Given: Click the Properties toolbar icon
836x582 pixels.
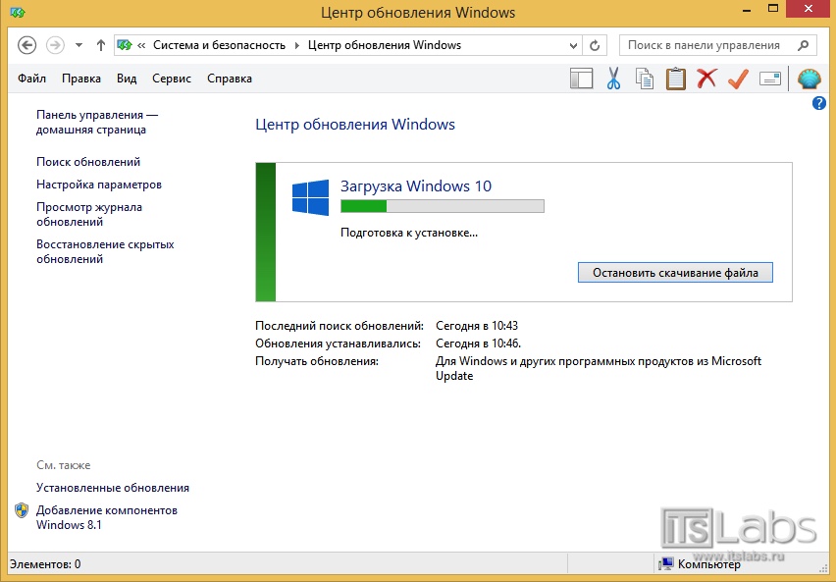Looking at the screenshot, I should pyautogui.click(x=770, y=79).
